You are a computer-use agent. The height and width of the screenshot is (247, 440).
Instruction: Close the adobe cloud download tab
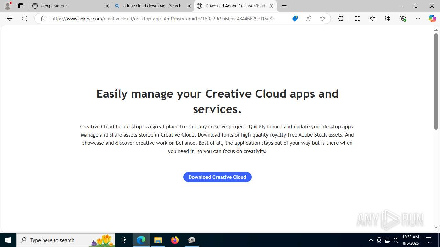tap(189, 6)
